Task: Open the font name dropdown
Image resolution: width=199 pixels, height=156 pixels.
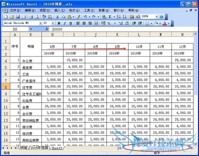Action: tap(41, 23)
